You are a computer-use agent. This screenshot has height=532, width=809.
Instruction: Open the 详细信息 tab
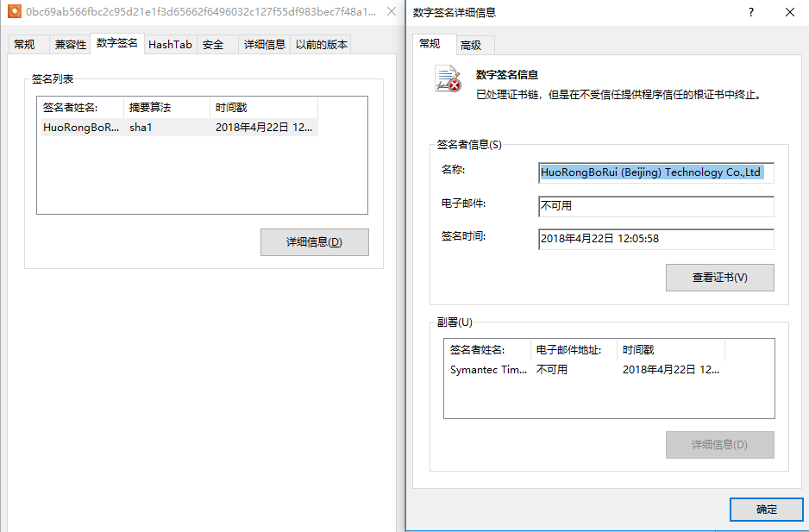click(x=264, y=45)
